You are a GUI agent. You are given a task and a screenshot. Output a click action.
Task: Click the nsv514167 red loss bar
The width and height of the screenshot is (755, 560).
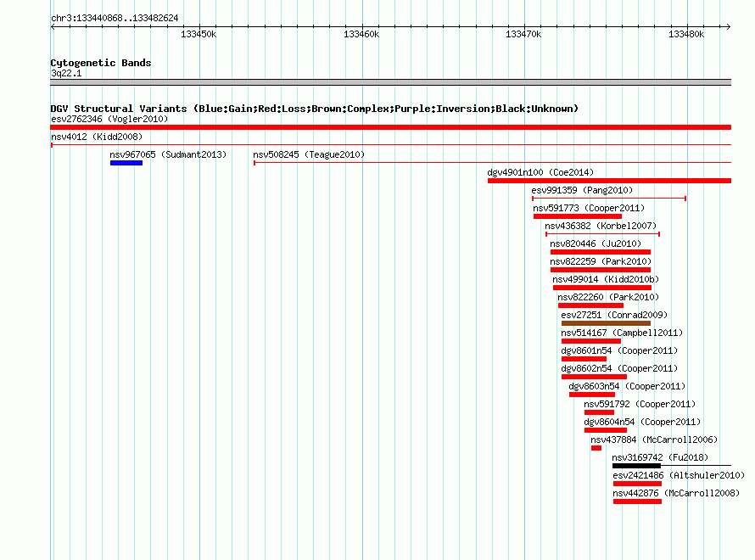591,341
